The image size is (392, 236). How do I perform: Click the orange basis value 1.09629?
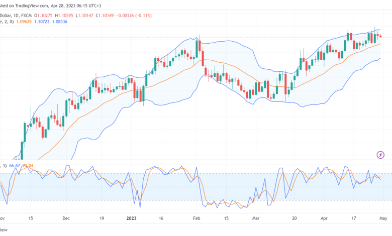coord(24,22)
